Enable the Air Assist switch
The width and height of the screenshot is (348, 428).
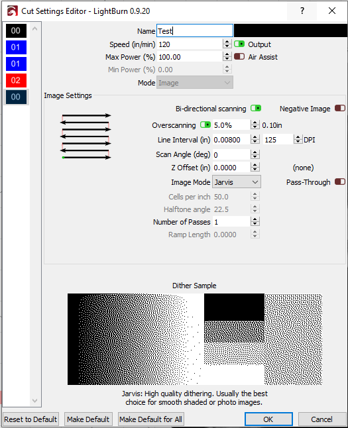click(239, 57)
